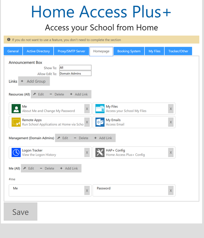Add Link to the Me (All) group
Viewport: 204px width, 238px height.
click(69, 168)
